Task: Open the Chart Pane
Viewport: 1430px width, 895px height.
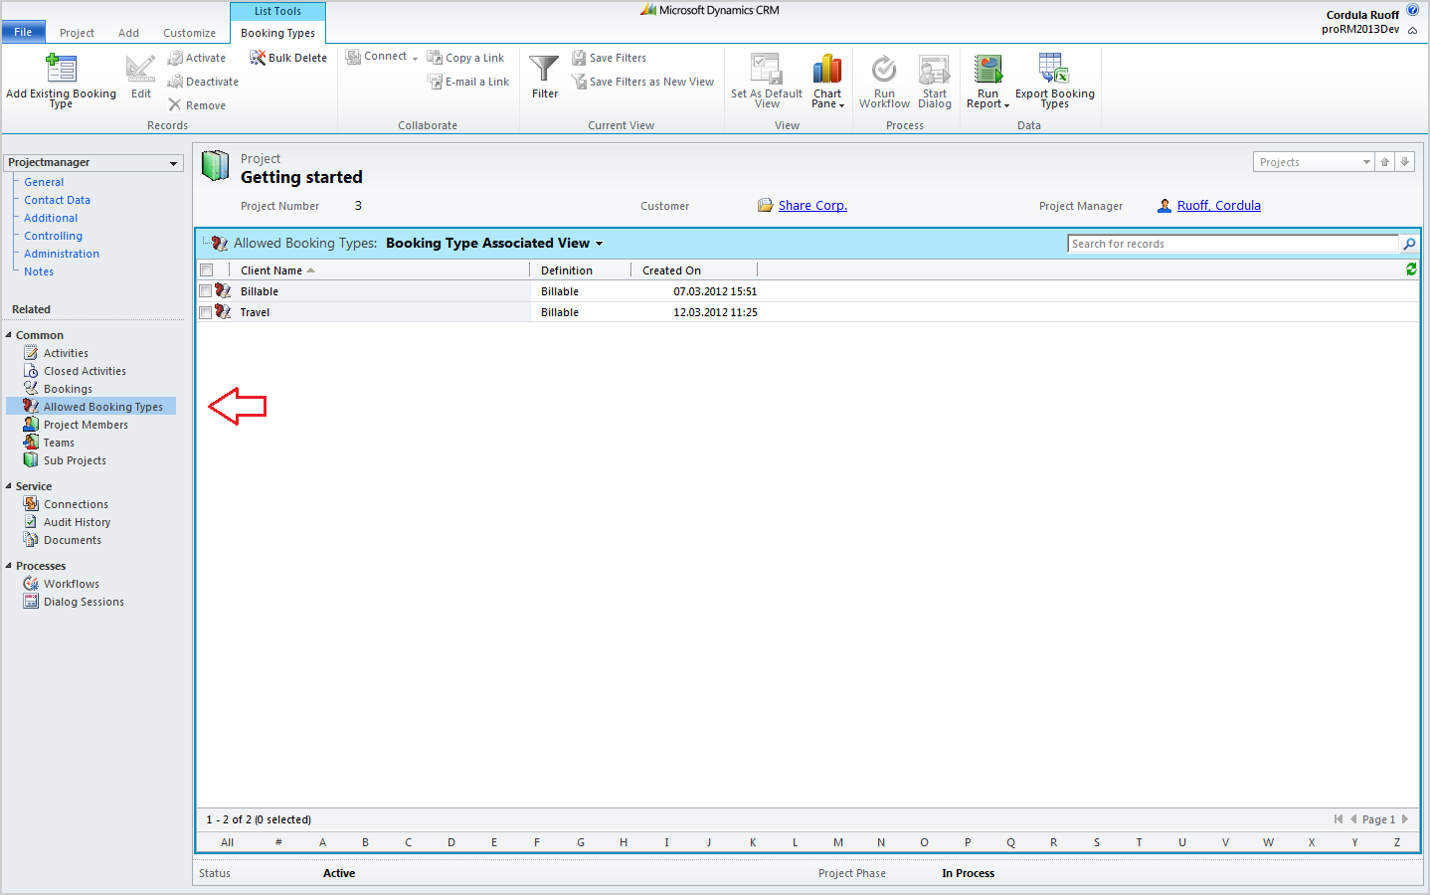Action: 827,80
